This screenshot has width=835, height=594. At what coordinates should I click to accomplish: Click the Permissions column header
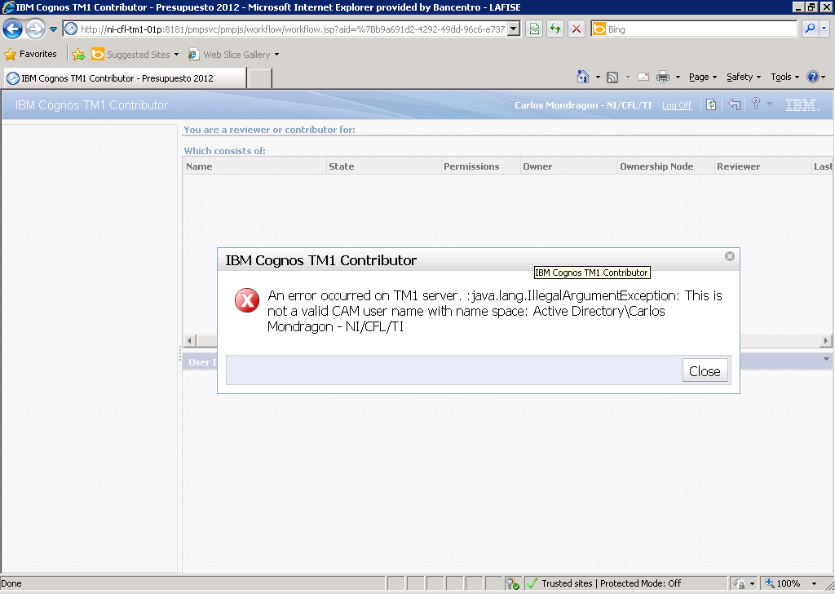481,166
